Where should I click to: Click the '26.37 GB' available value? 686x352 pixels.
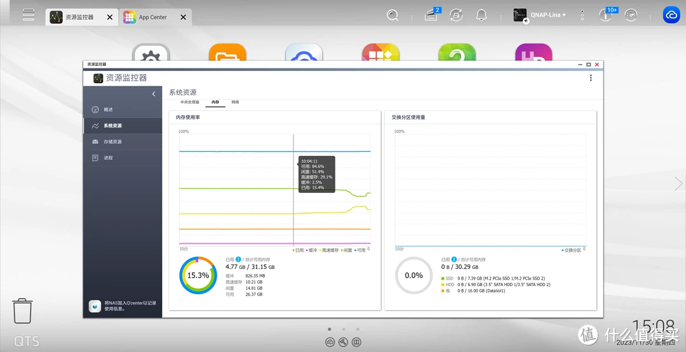click(x=254, y=294)
